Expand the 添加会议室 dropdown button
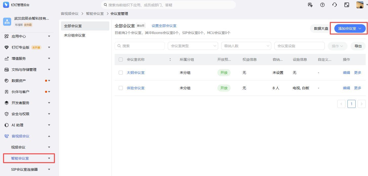This screenshot has width=368, height=176. pyautogui.click(x=350, y=28)
